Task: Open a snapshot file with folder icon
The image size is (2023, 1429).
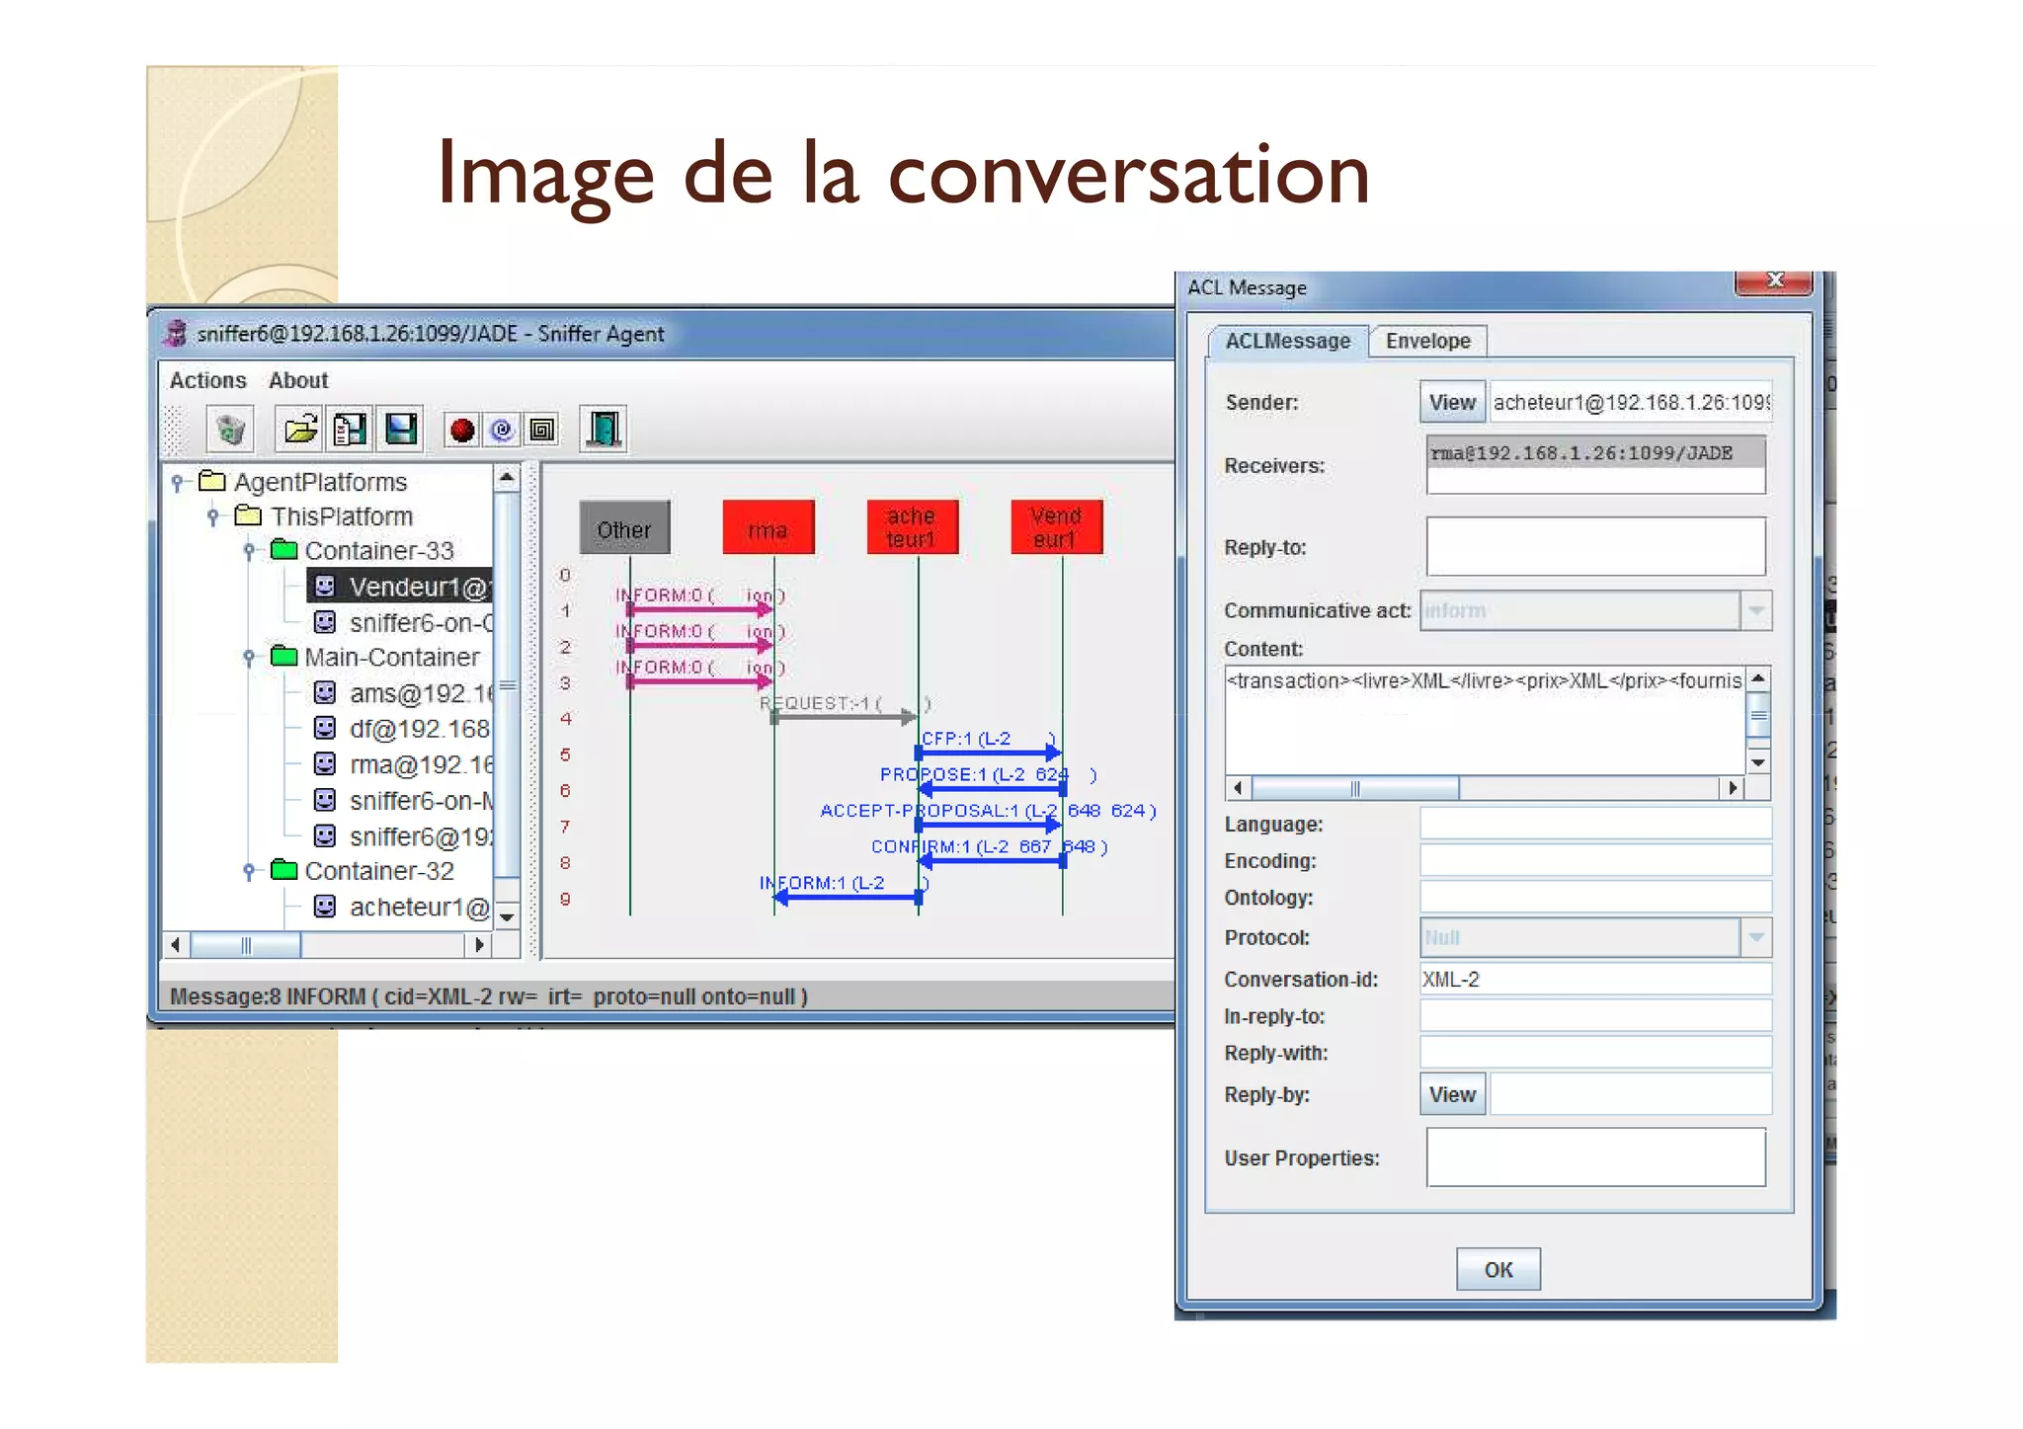Action: [299, 430]
